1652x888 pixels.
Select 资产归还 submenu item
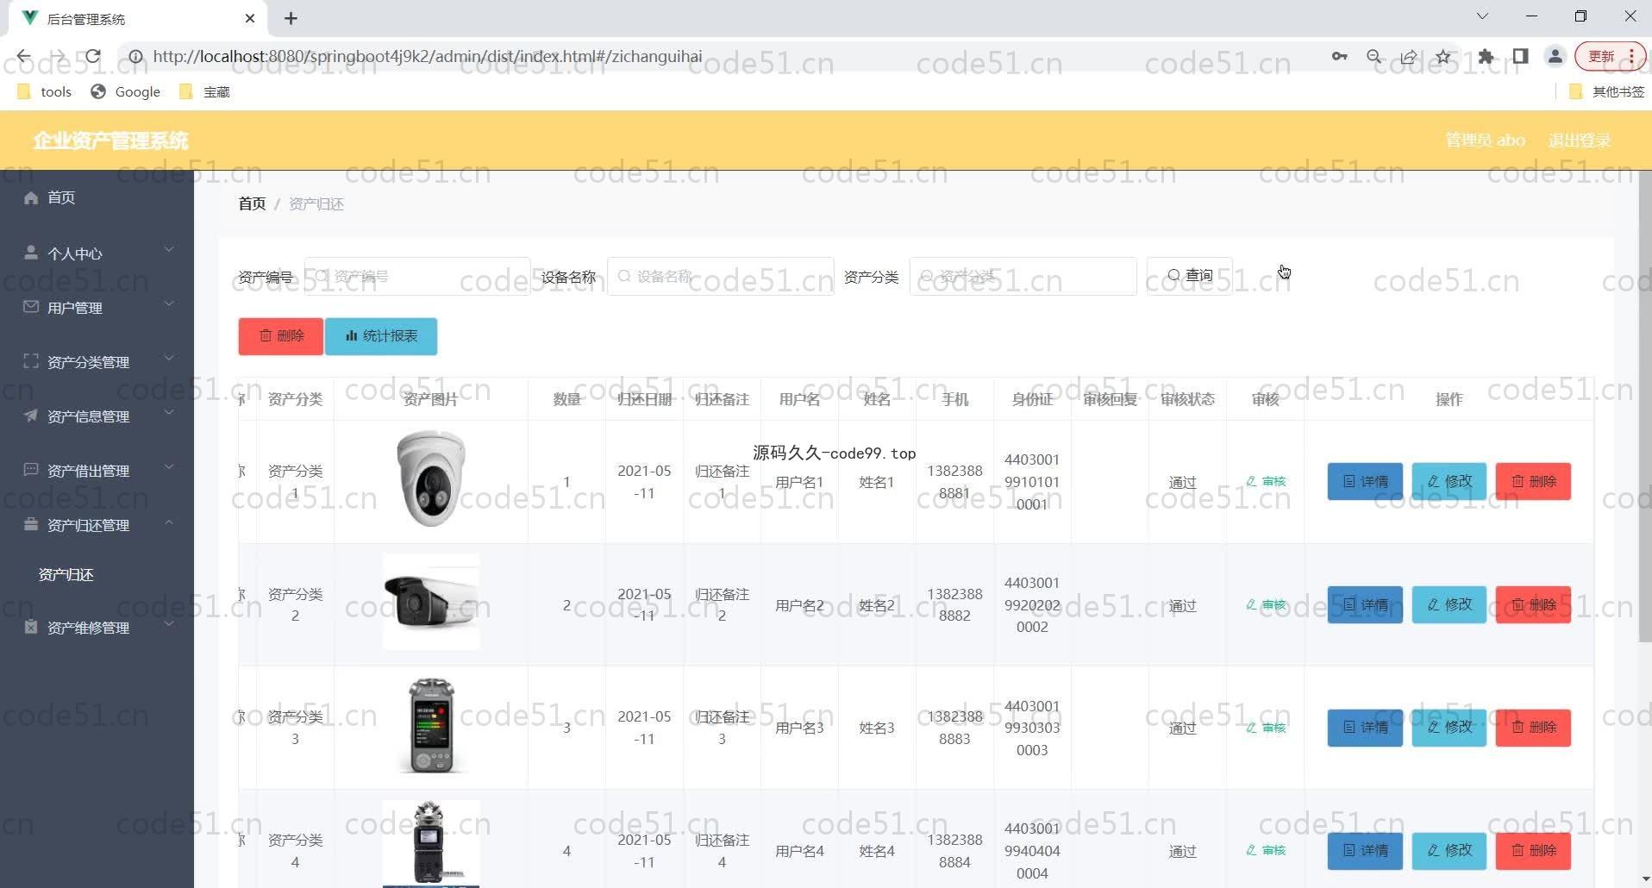[66, 574]
